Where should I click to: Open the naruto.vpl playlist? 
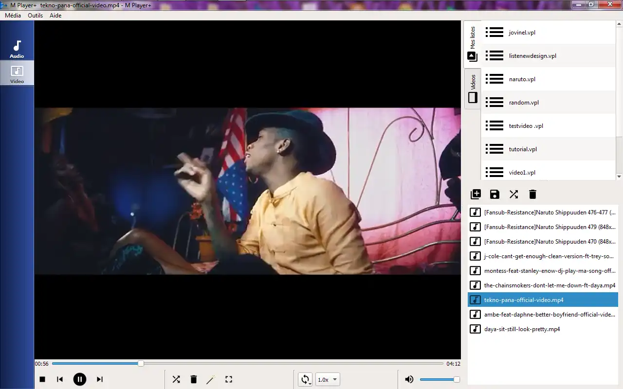coord(549,79)
